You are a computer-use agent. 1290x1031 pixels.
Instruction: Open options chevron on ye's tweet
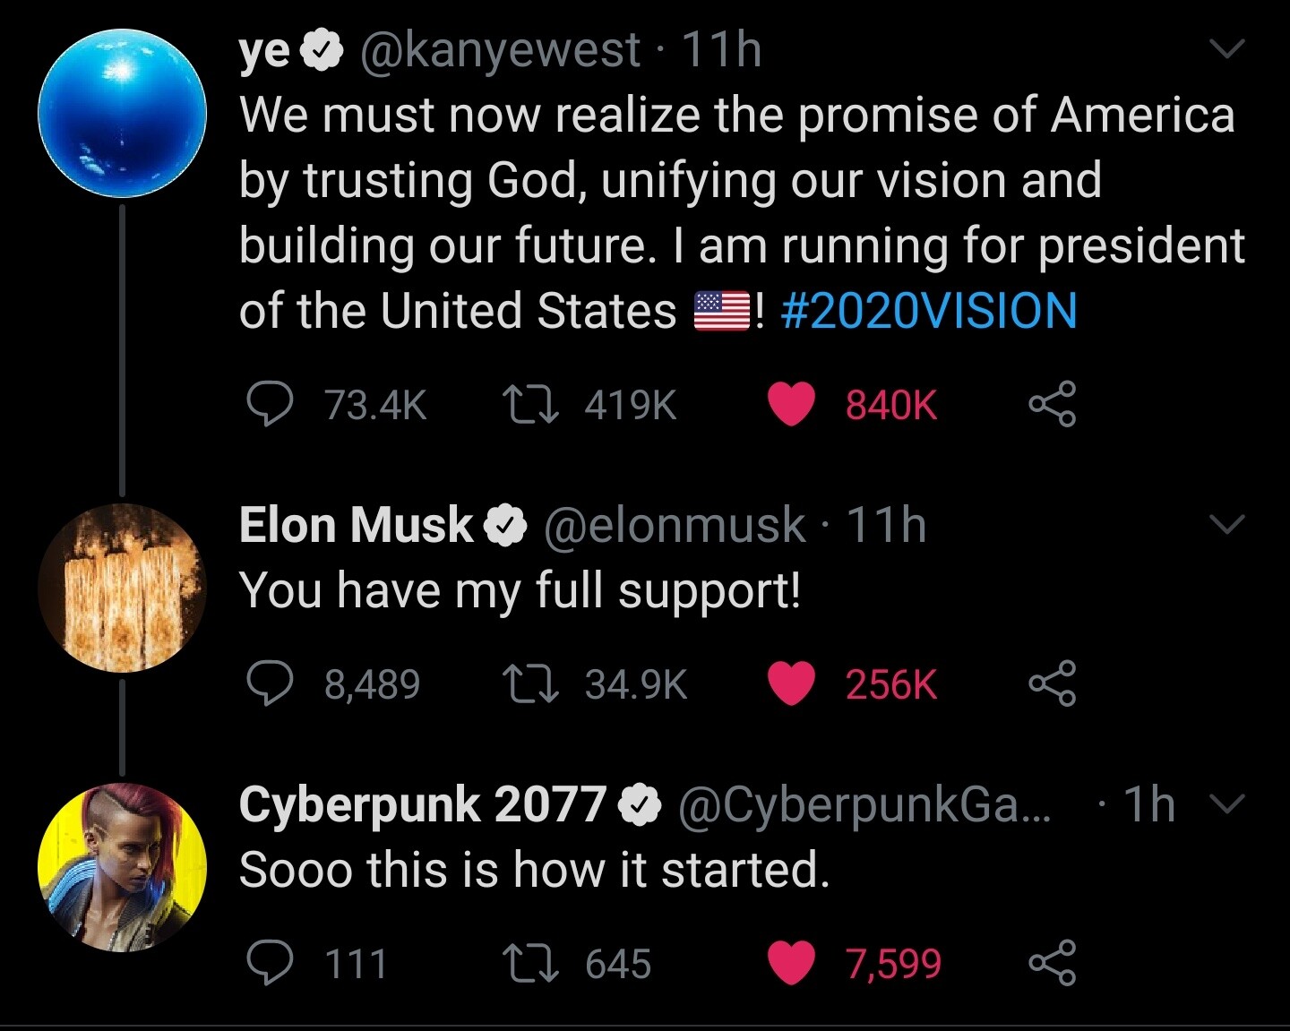pyautogui.click(x=1227, y=48)
